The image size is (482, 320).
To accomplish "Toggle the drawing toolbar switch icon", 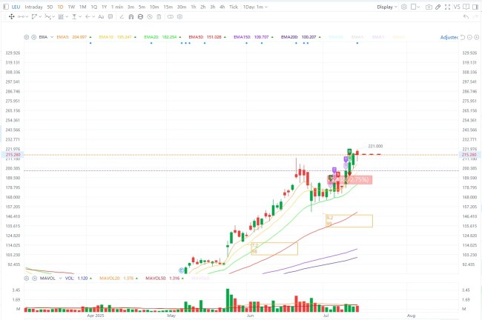I will [171, 16].
